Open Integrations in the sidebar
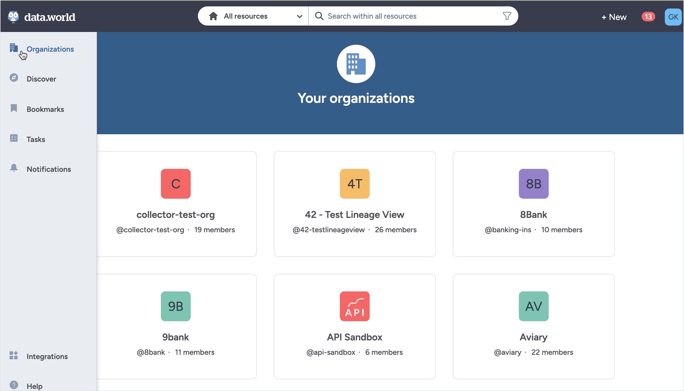Screen dimensions: 684x391 click(x=47, y=356)
